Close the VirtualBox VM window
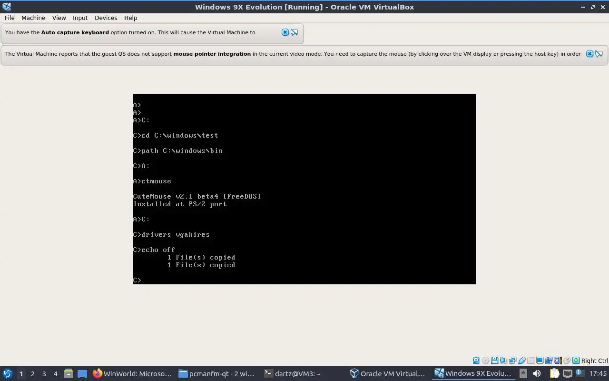609x381 pixels. pyautogui.click(x=602, y=7)
